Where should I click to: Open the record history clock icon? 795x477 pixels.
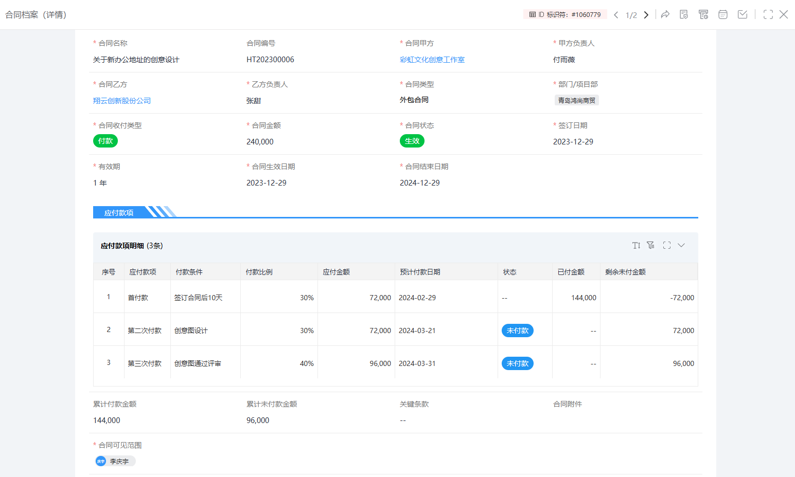[x=703, y=14]
